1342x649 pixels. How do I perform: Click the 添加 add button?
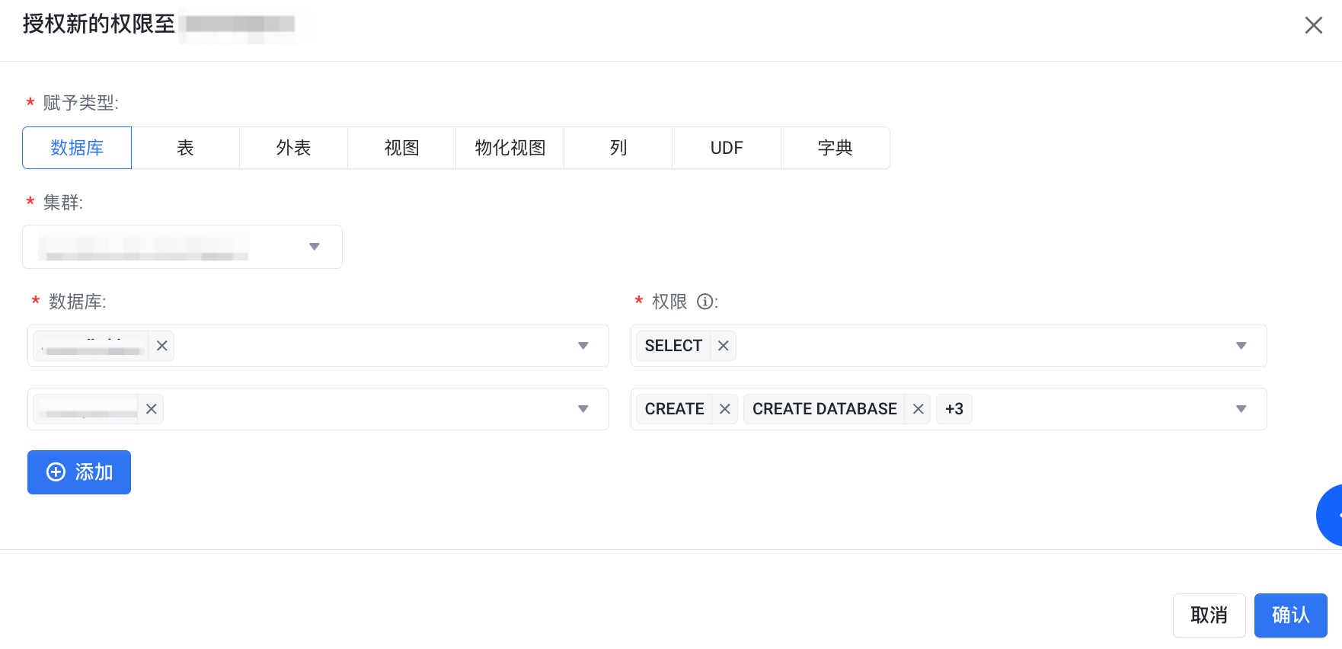click(x=79, y=472)
